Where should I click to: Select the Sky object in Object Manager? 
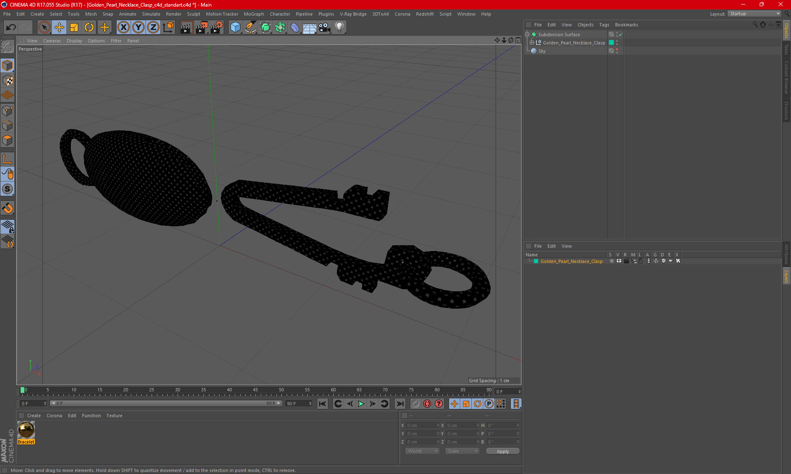542,51
